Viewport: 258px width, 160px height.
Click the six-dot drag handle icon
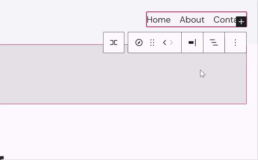pos(152,42)
